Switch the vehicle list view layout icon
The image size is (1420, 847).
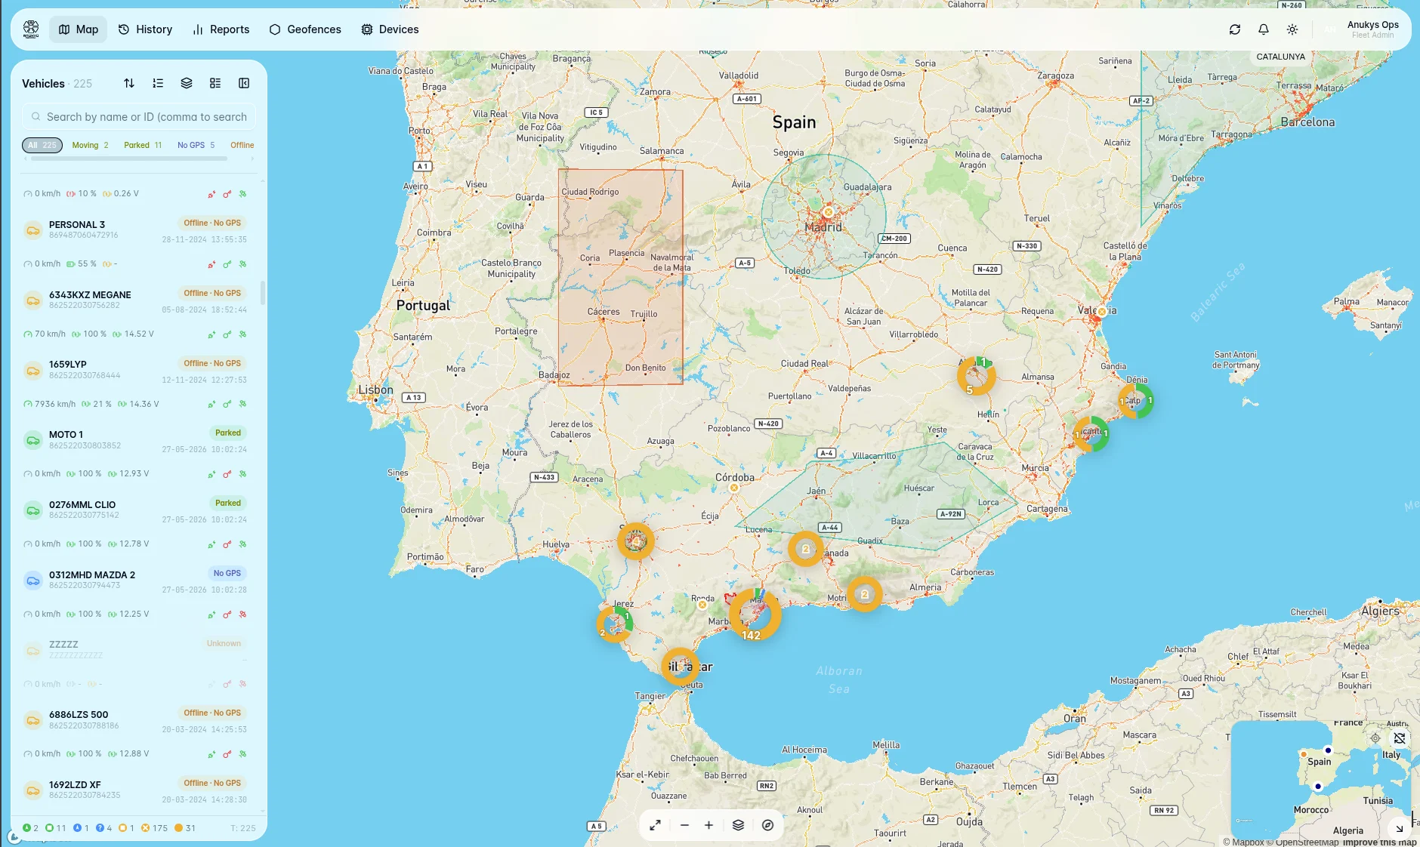215,83
